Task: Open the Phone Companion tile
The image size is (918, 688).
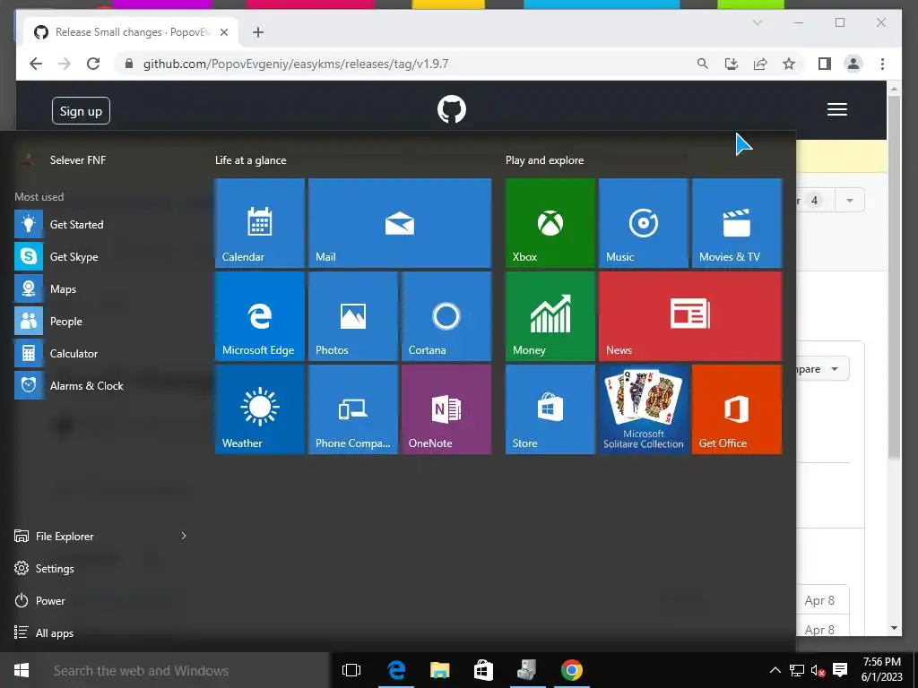Action: coord(353,408)
